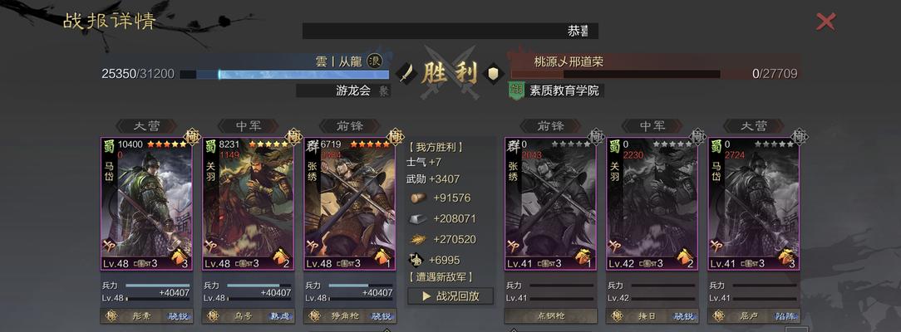This screenshot has height=332, width=901.
Task: Select the grayed-out enemy 张绣 card
Action: coord(550,203)
